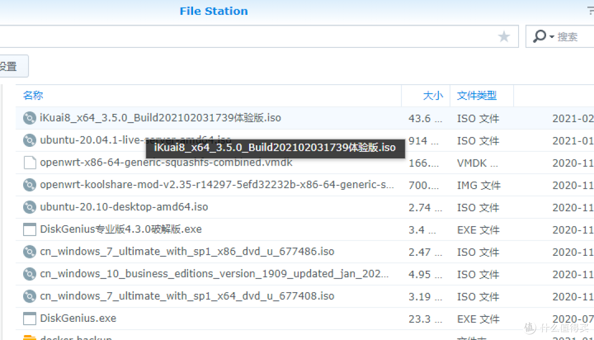Screen dimensions: 594x340
Task: Click the folder icon of docker_backup
Action: [29, 337]
